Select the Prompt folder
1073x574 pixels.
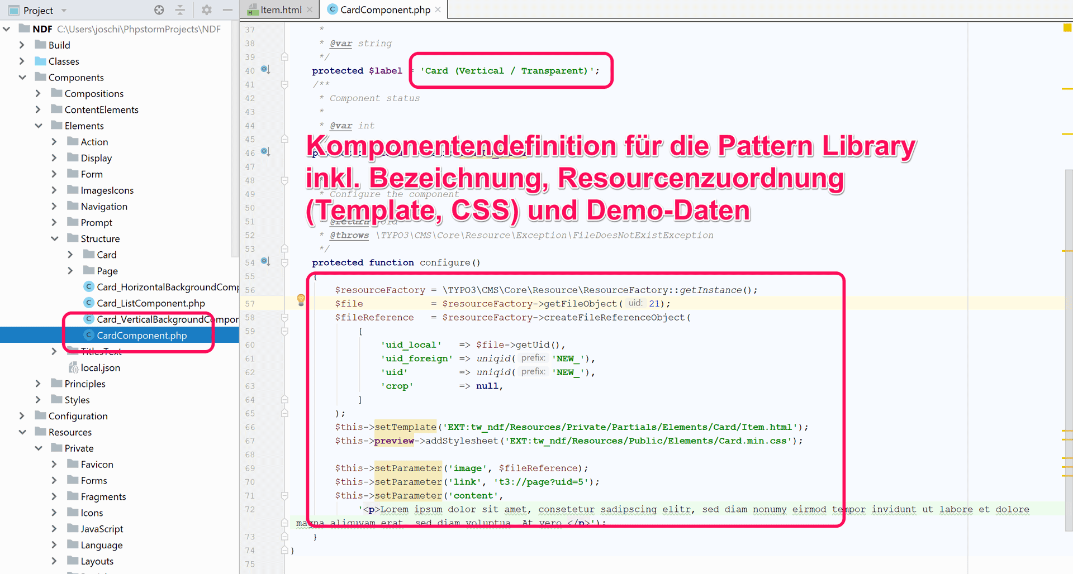click(x=96, y=222)
